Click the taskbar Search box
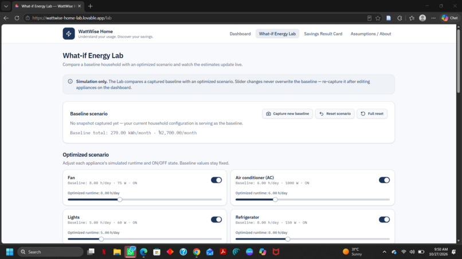Screen dimensions: 462x259 pyautogui.click(x=50, y=252)
